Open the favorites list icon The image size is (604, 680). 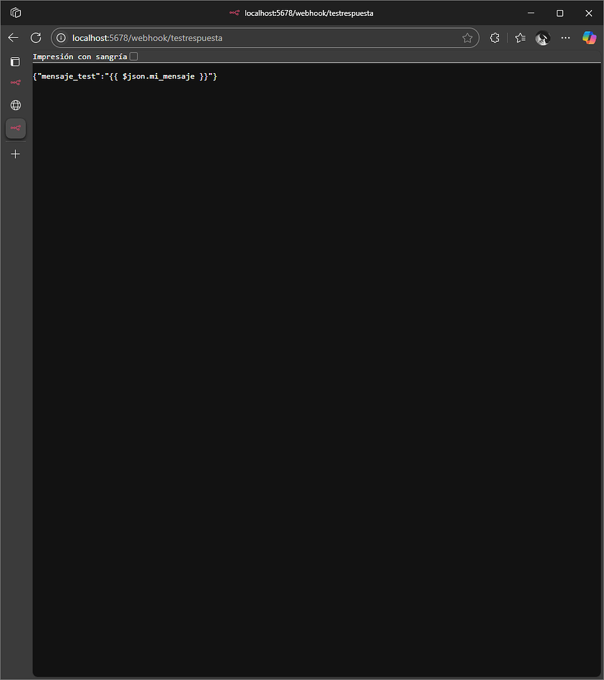point(520,38)
